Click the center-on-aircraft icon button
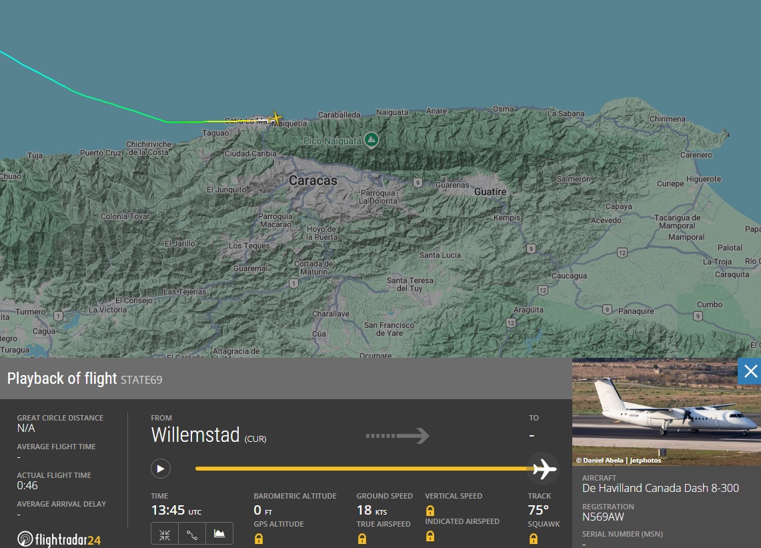The image size is (761, 548). (x=165, y=533)
